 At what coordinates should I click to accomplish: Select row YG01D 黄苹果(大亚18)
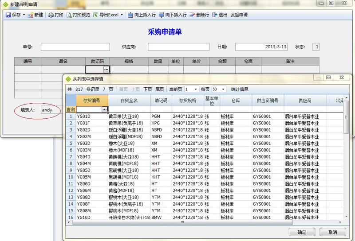pyautogui.click(x=205, y=117)
